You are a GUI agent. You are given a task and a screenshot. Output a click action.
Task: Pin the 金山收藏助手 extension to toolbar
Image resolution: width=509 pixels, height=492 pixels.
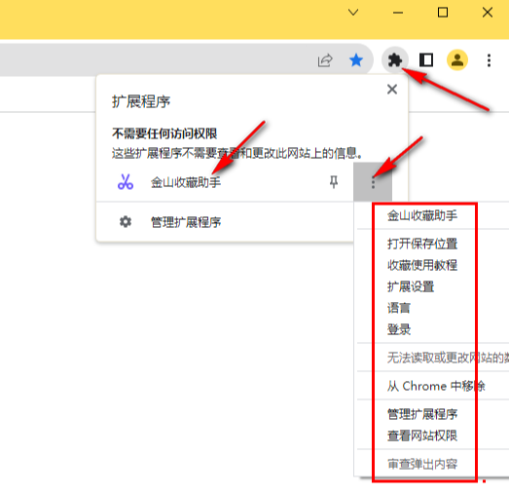[x=334, y=182]
